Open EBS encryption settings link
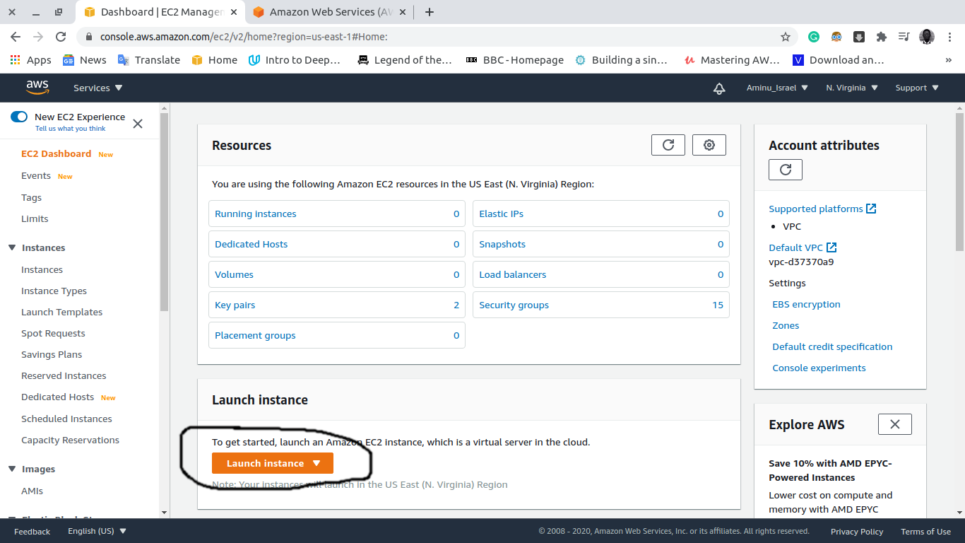This screenshot has width=965, height=543. pyautogui.click(x=806, y=304)
